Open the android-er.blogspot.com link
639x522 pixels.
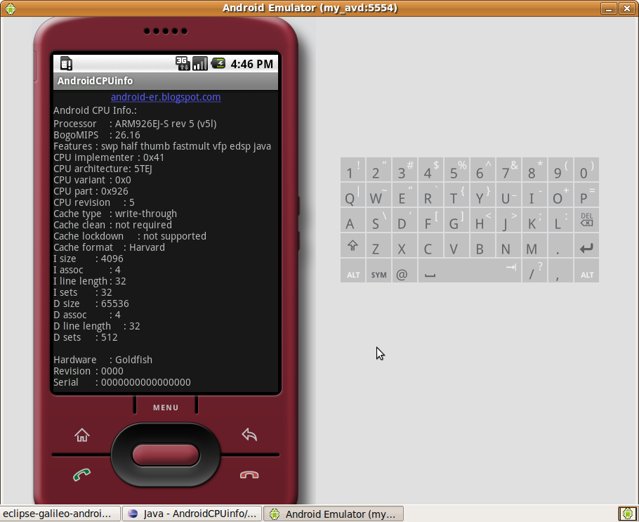pos(166,97)
